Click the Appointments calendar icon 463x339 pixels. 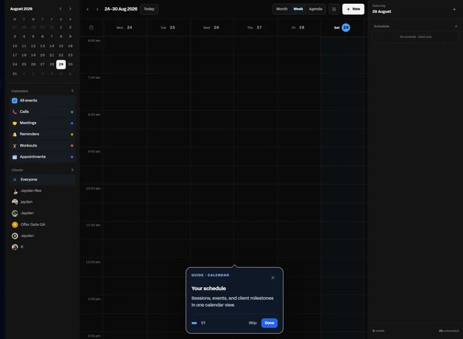[x=14, y=157]
